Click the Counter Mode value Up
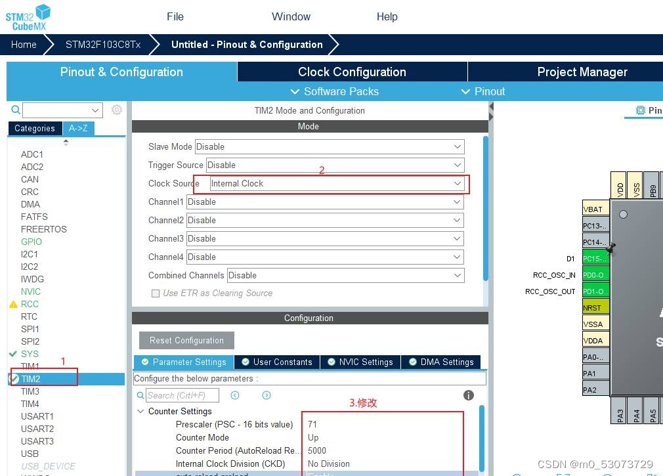 (313, 437)
